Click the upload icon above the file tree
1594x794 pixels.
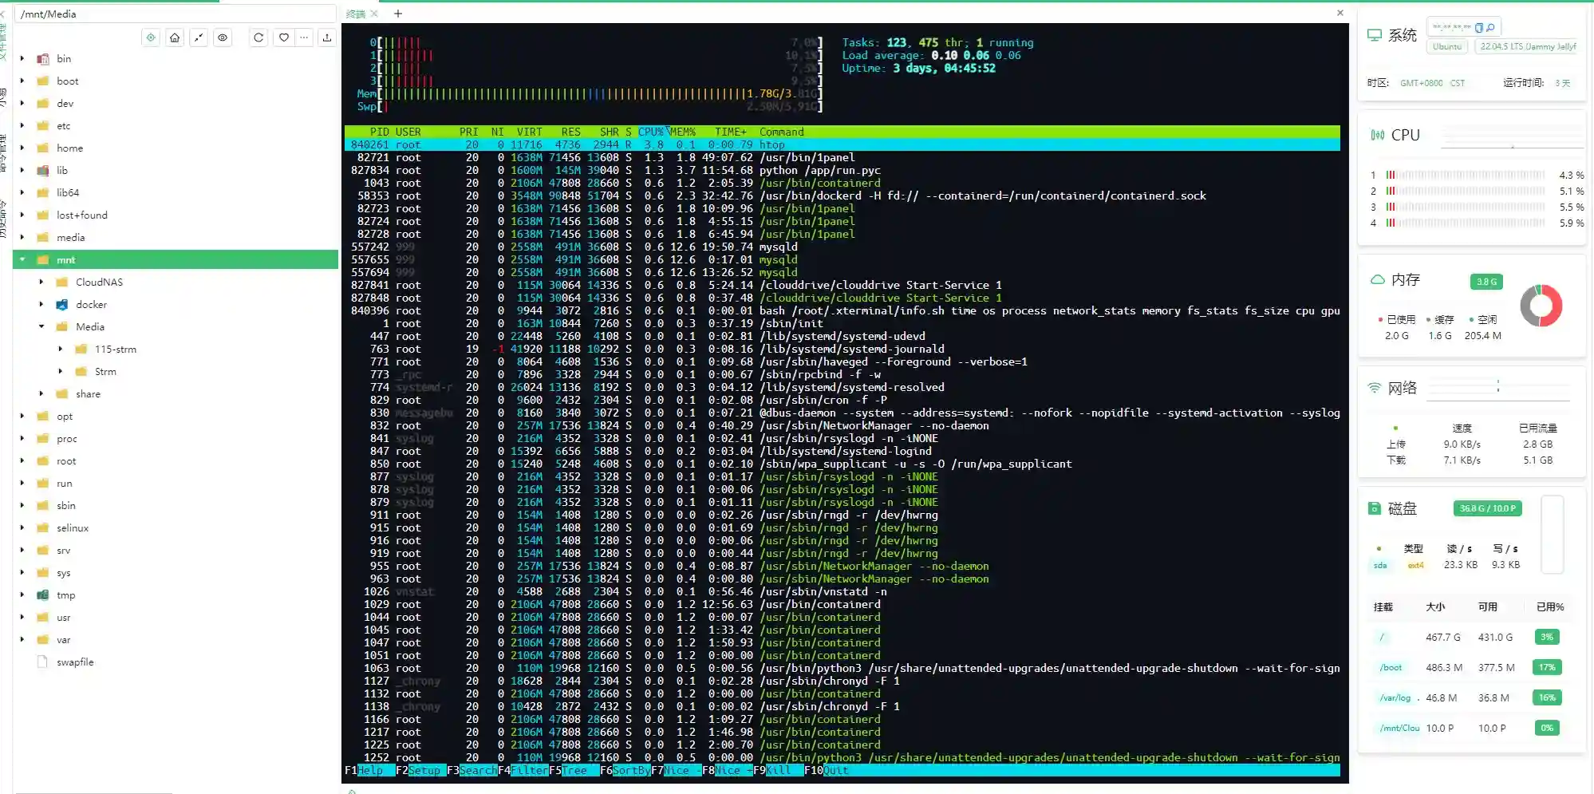click(x=328, y=38)
